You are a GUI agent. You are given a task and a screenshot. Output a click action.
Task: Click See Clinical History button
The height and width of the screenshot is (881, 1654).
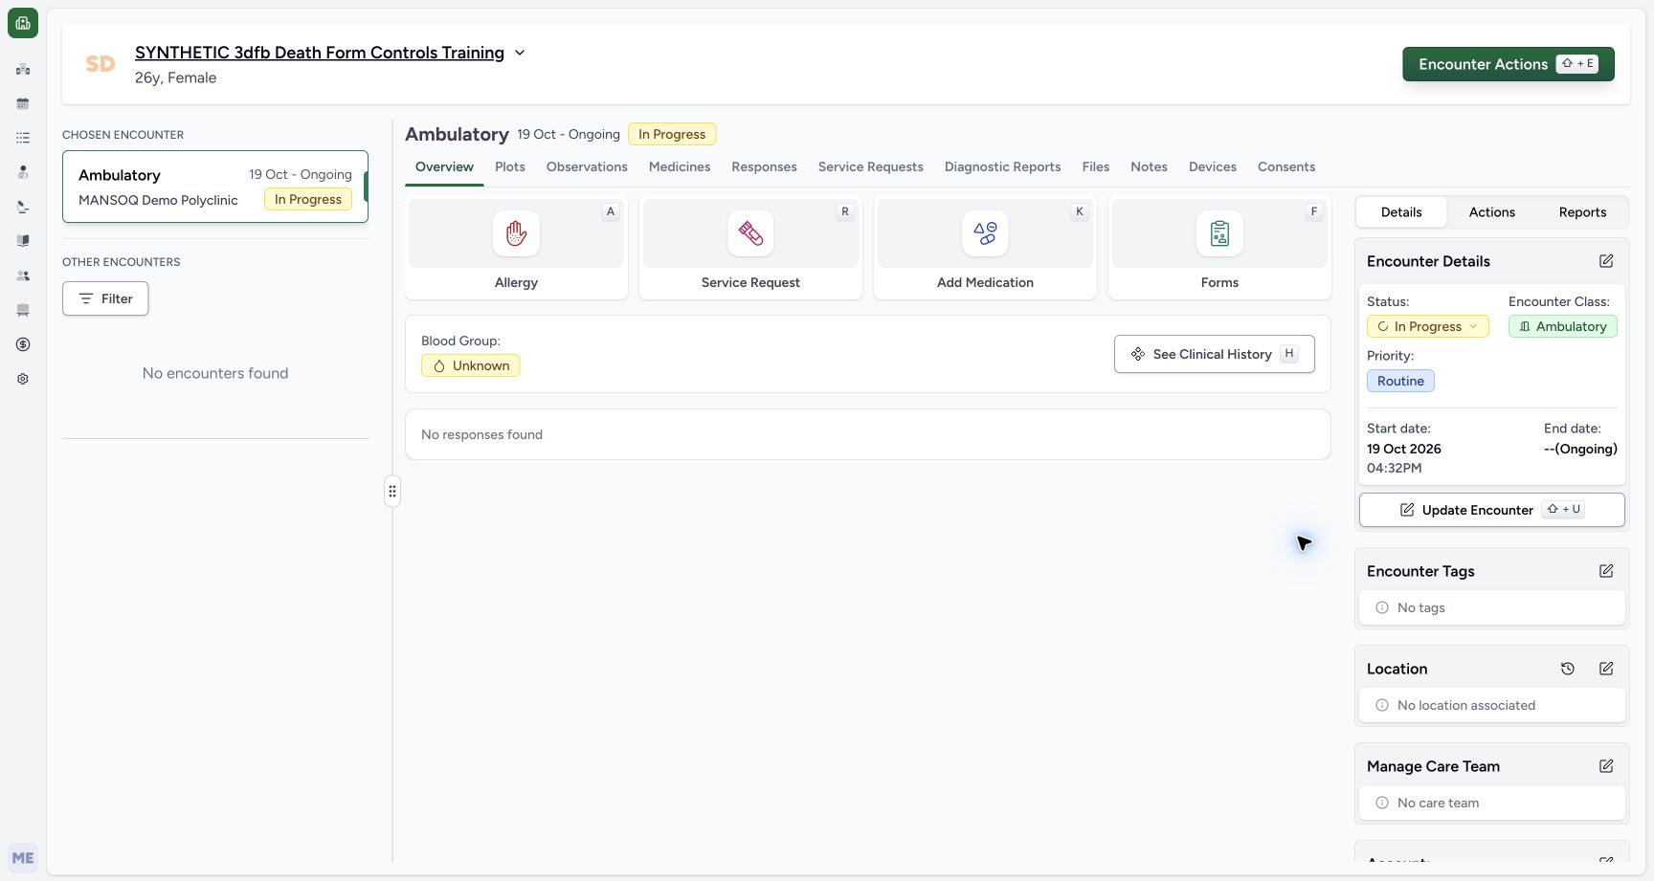click(1214, 354)
